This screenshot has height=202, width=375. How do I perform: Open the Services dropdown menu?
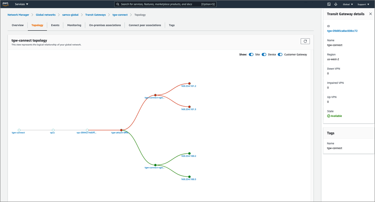point(22,4)
